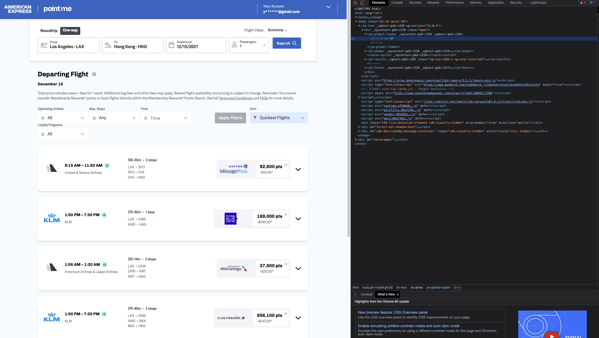Open the Max. Stops Any dropdown
The image size is (599, 338).
point(114,118)
